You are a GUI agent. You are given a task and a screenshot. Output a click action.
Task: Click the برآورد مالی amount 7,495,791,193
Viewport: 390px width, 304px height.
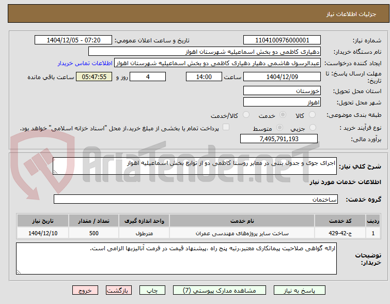point(279,139)
